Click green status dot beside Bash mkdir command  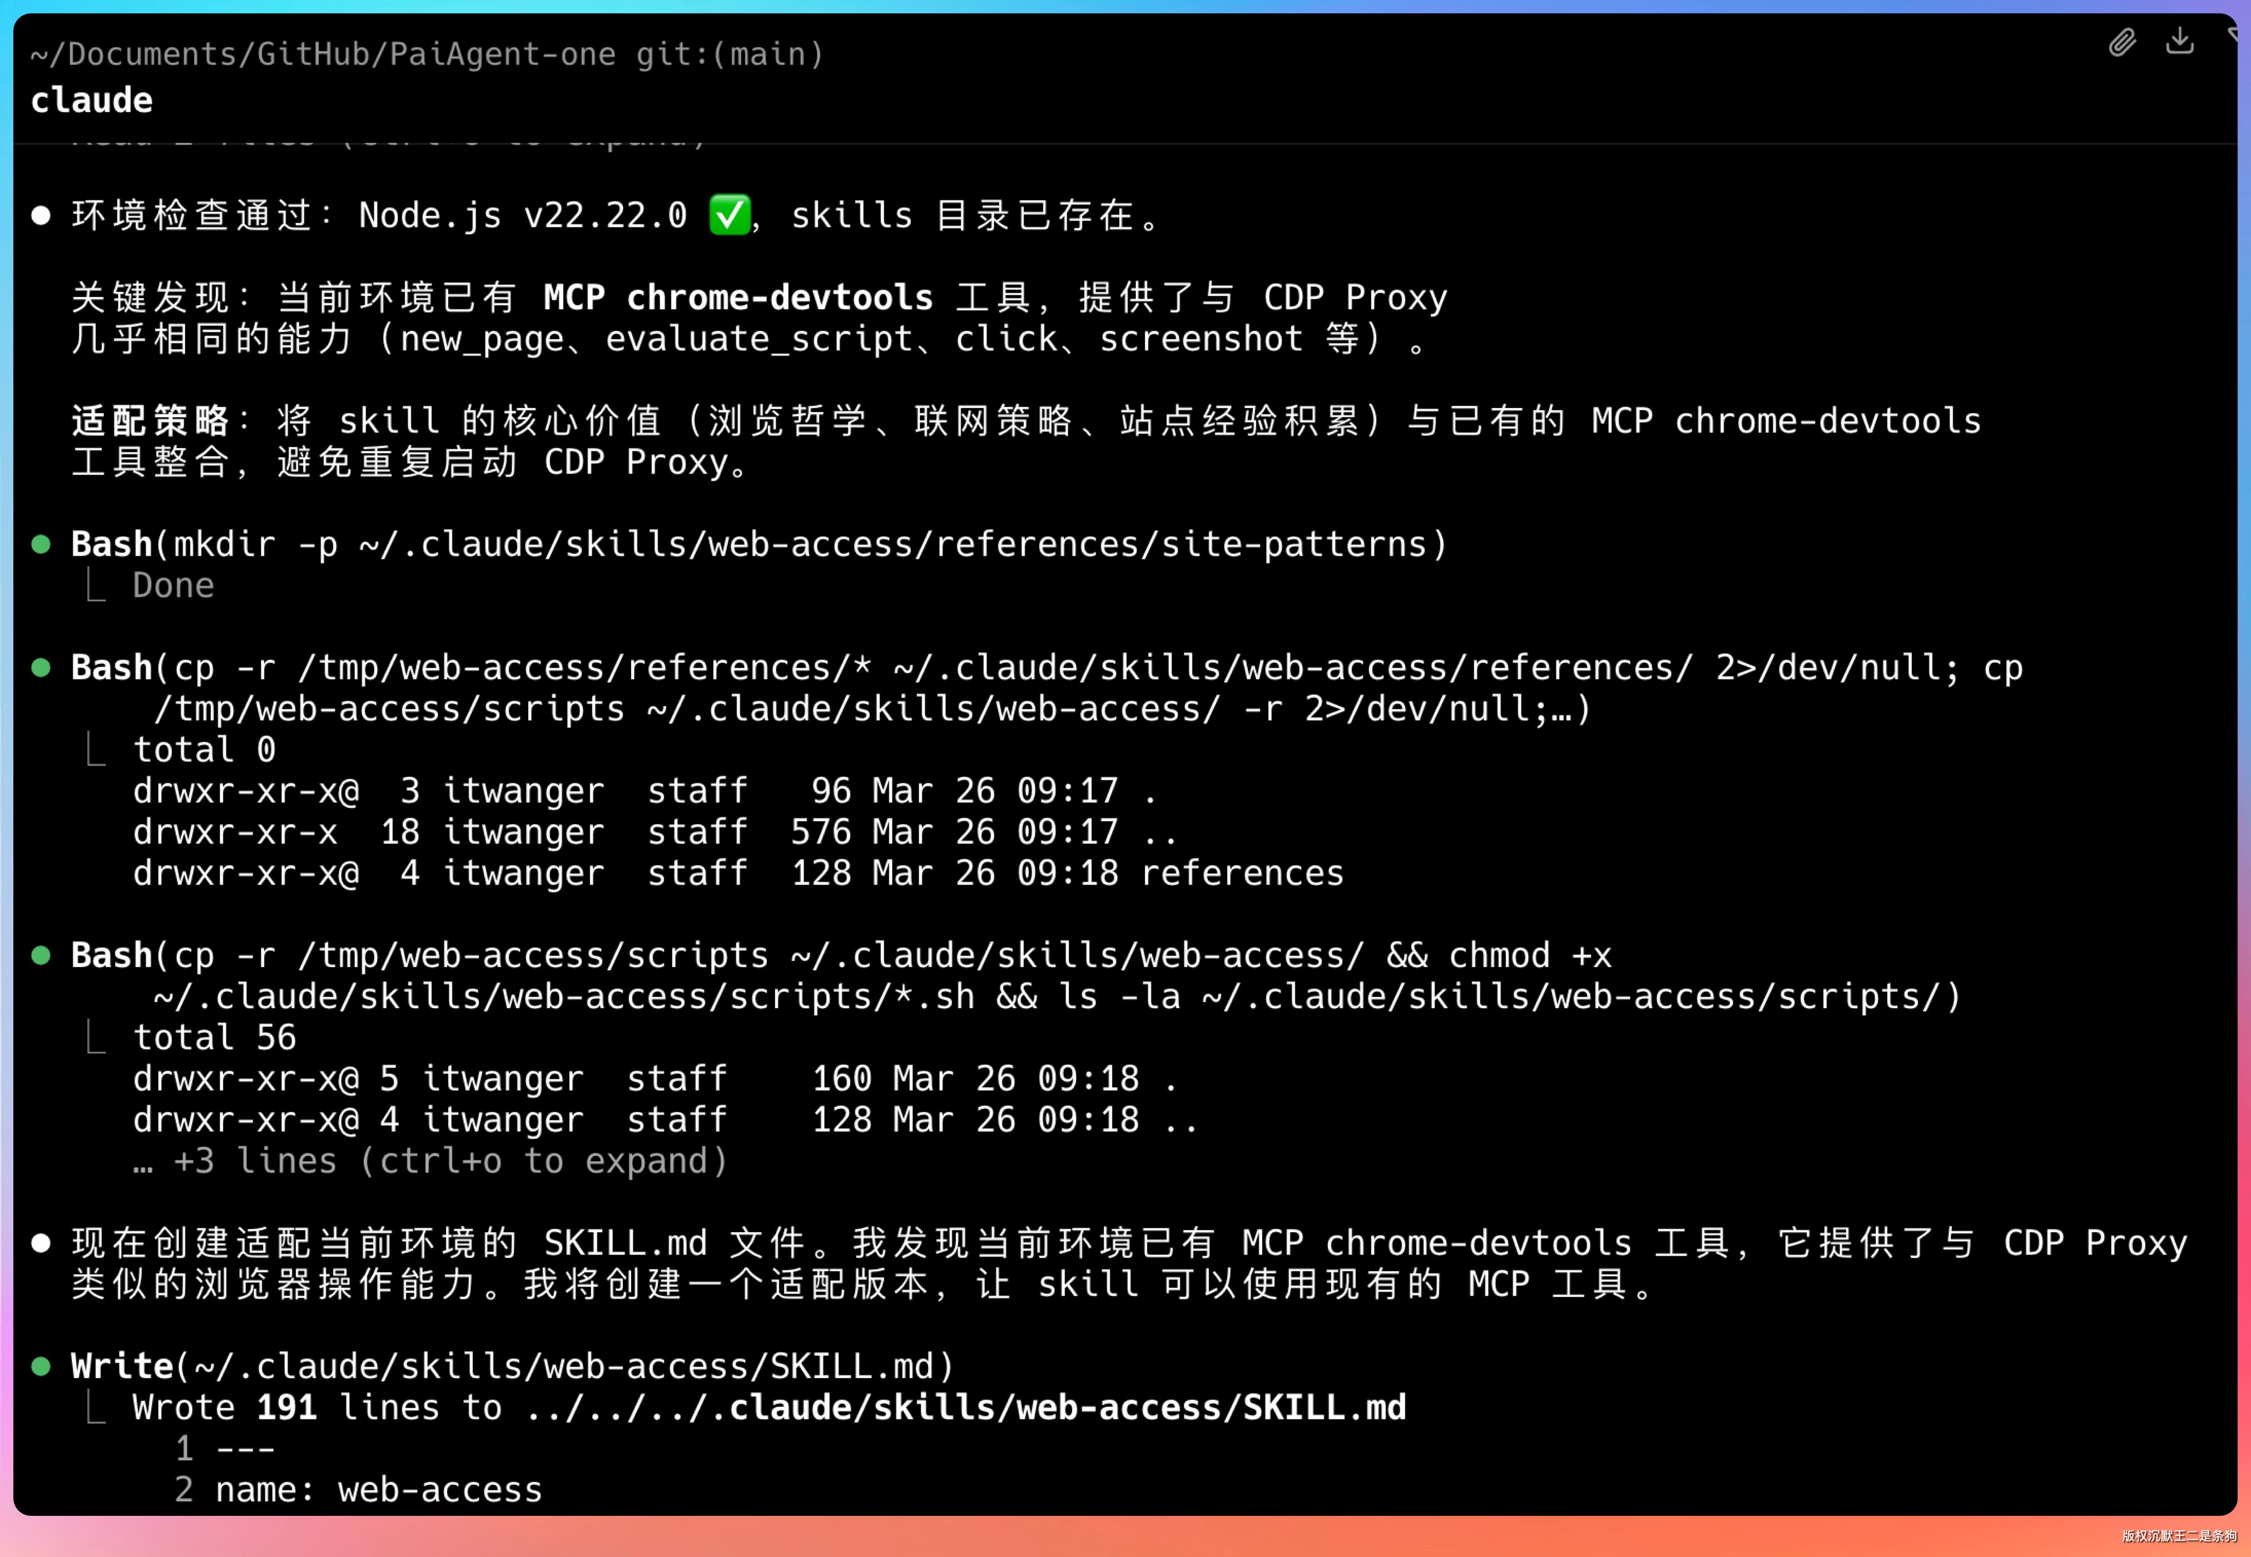point(41,544)
